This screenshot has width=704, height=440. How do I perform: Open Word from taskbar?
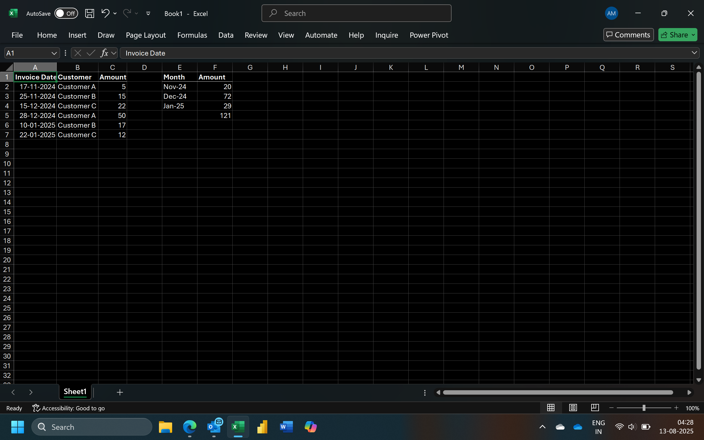point(286,427)
